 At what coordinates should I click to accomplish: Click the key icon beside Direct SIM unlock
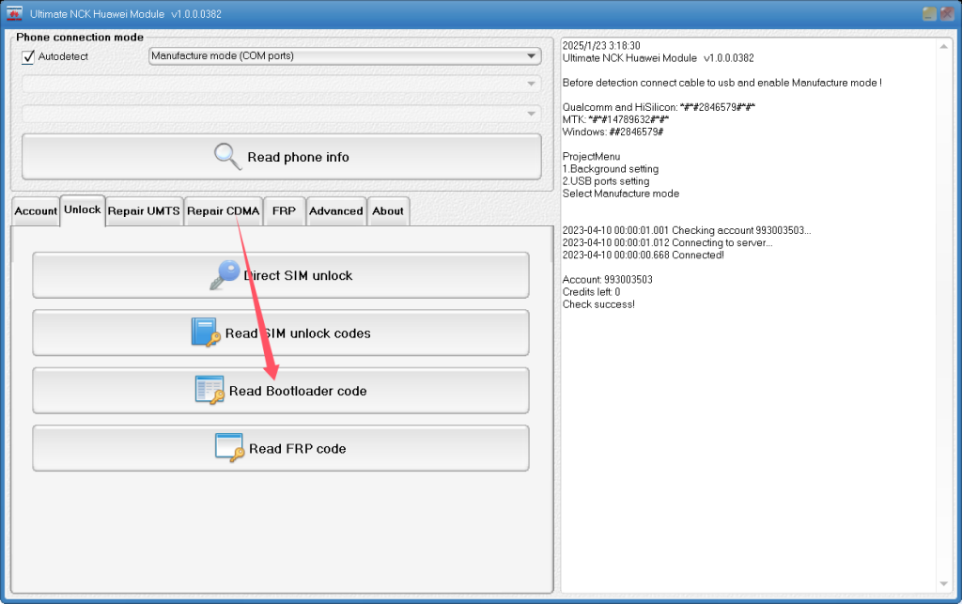pyautogui.click(x=225, y=274)
